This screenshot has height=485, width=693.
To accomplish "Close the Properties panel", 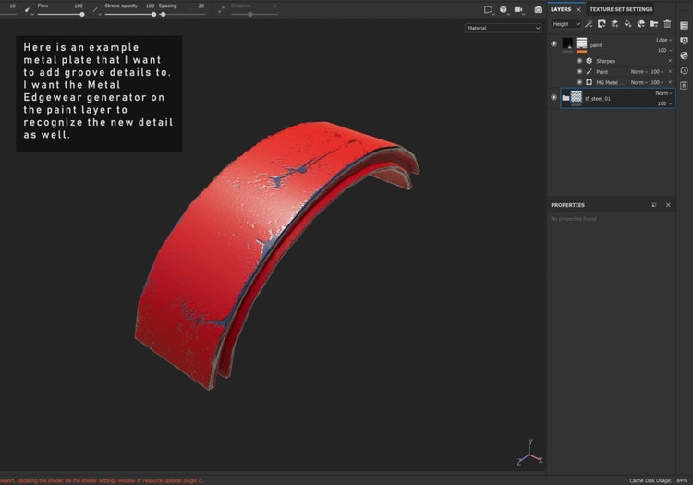I will coord(668,205).
